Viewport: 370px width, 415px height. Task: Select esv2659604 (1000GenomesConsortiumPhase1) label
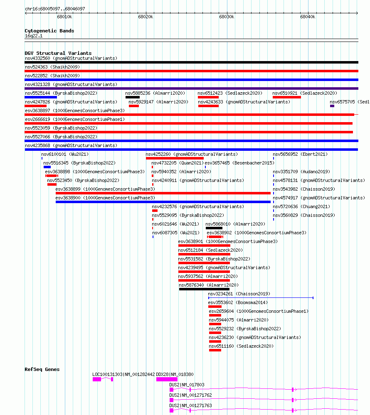(259, 312)
